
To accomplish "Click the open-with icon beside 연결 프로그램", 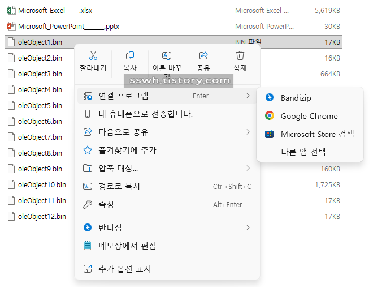I will [88, 96].
